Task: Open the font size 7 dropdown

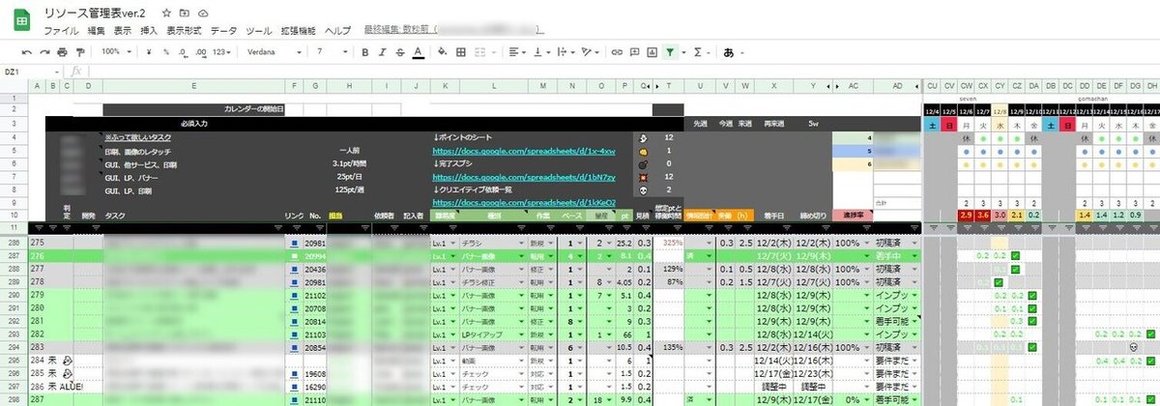Action: tap(331, 51)
